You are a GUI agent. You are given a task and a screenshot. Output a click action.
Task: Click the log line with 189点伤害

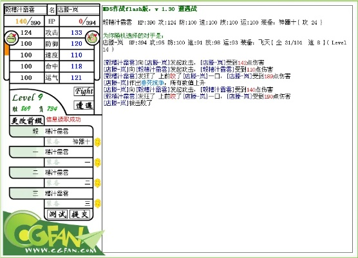[x=197, y=76]
